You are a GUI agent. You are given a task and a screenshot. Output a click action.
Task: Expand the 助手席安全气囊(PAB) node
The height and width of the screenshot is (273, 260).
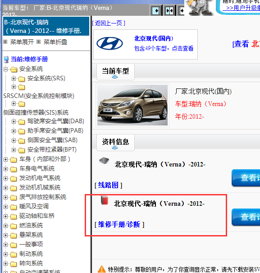pyautogui.click(x=14, y=131)
